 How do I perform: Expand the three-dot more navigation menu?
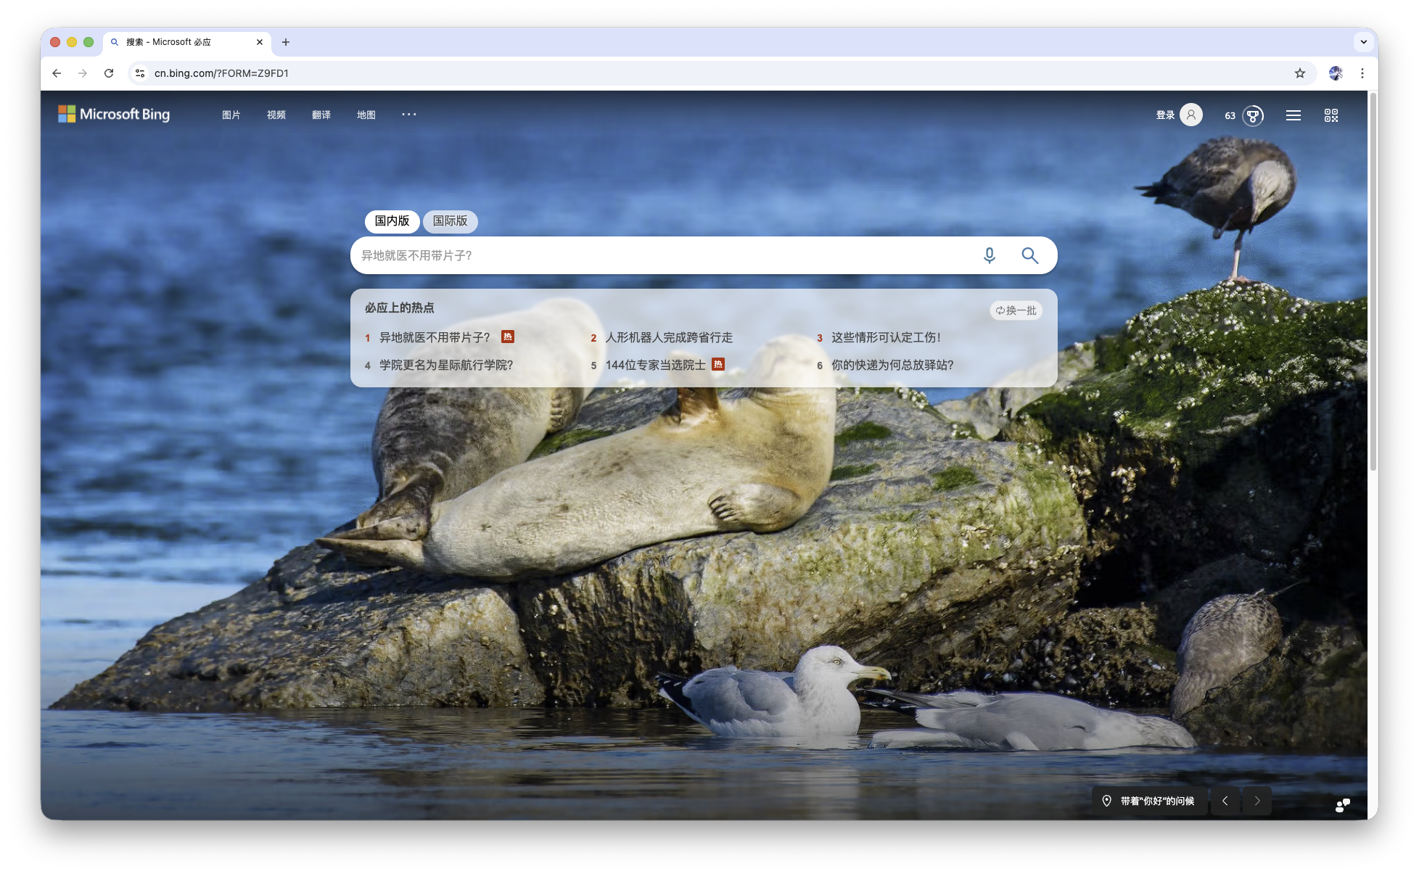pyautogui.click(x=409, y=115)
